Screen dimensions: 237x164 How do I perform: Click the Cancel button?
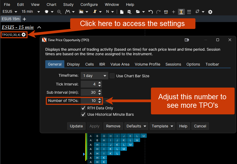[x=200, y=126]
